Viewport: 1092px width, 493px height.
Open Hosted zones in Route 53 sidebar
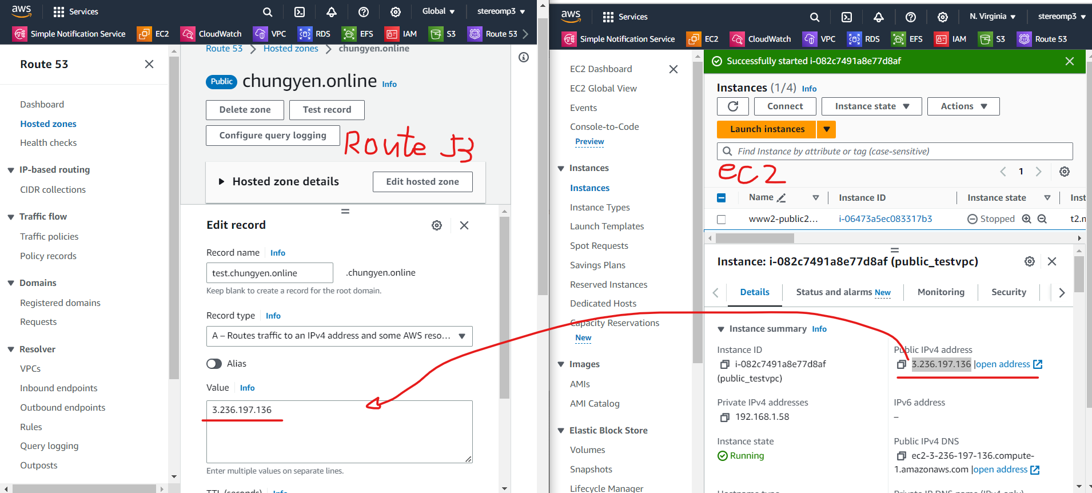pos(48,124)
